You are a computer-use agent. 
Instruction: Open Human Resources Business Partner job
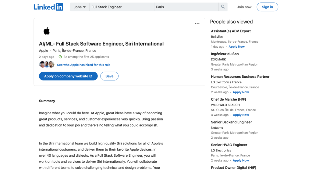pyautogui.click(x=240, y=77)
